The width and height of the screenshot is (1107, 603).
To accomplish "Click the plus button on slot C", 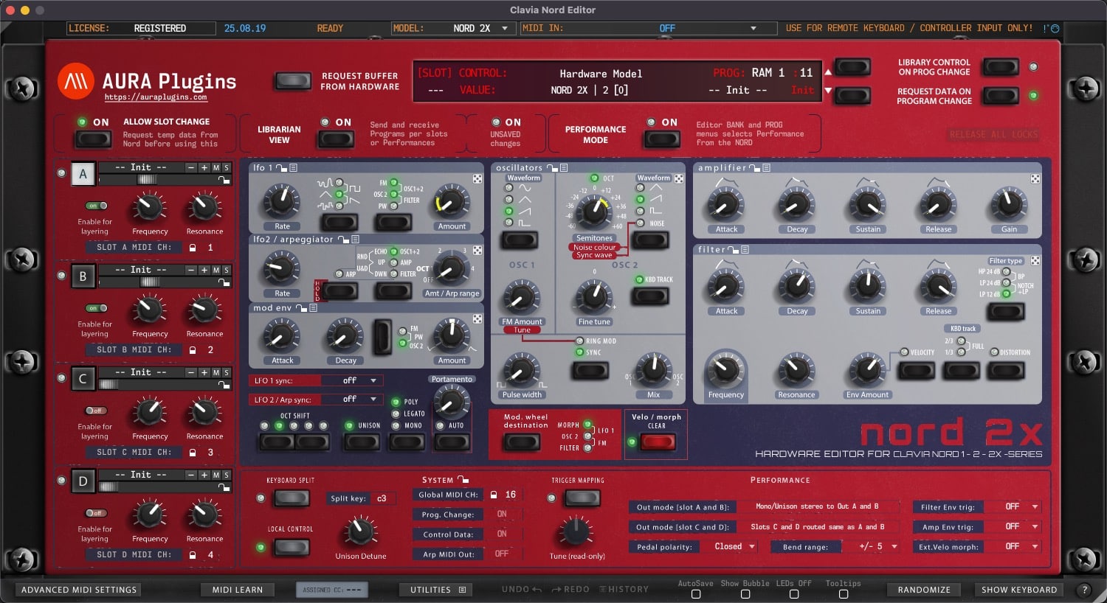I will (x=204, y=373).
